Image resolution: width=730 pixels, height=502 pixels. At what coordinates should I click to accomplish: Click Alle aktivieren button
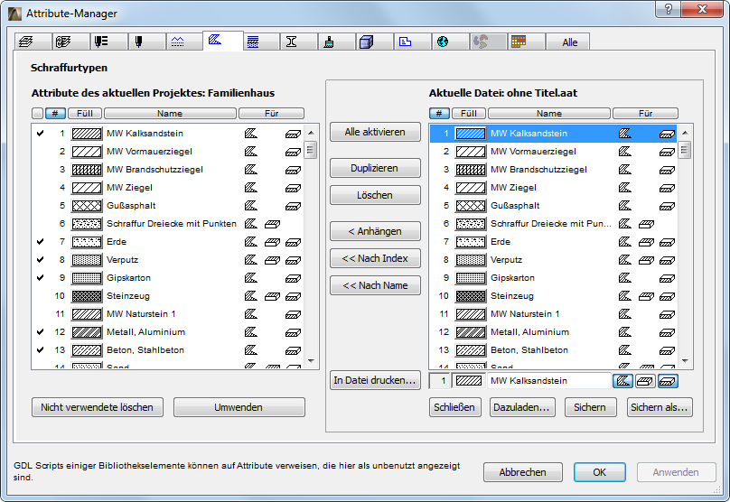pos(375,132)
